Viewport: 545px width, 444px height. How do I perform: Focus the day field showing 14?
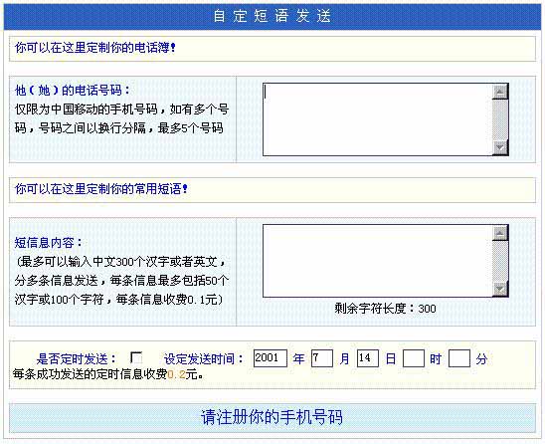[368, 358]
